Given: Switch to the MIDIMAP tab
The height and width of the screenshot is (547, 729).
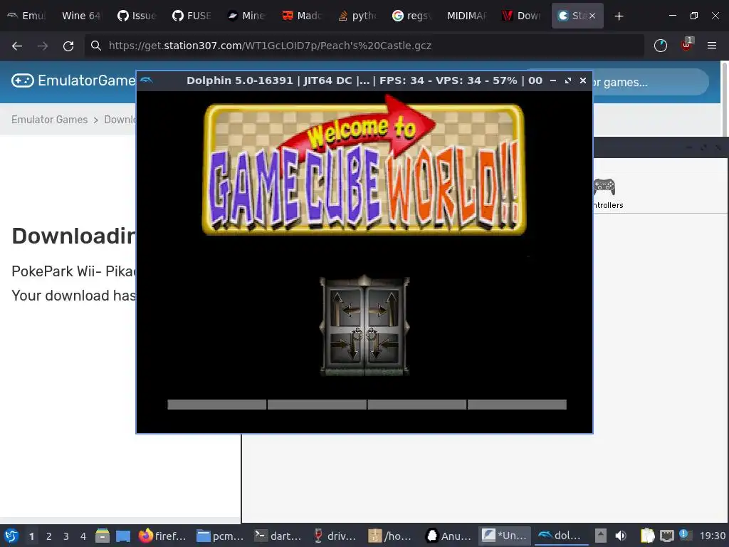Looking at the screenshot, I should (x=466, y=16).
